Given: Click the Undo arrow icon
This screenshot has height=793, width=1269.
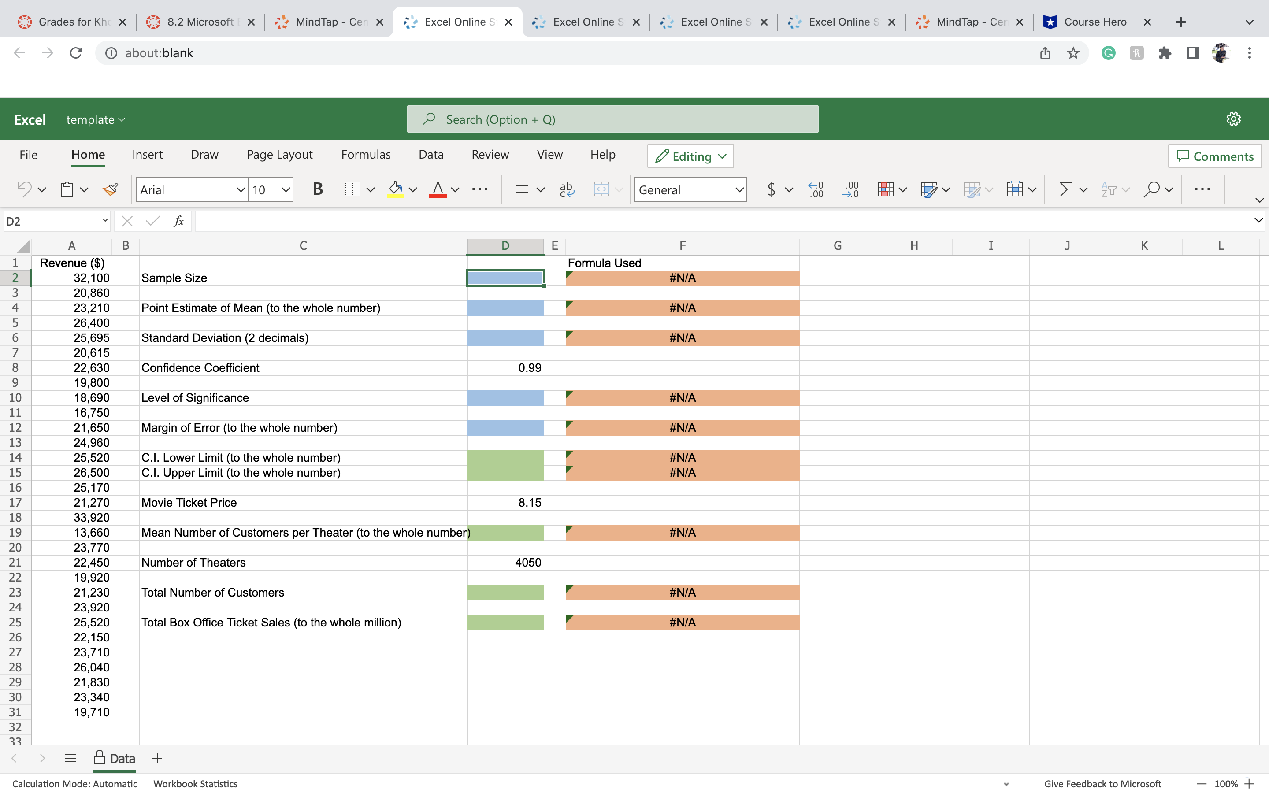Looking at the screenshot, I should (24, 189).
